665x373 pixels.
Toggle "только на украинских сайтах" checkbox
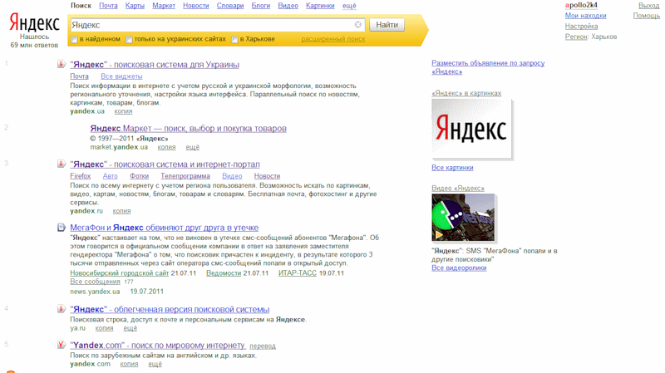(129, 39)
